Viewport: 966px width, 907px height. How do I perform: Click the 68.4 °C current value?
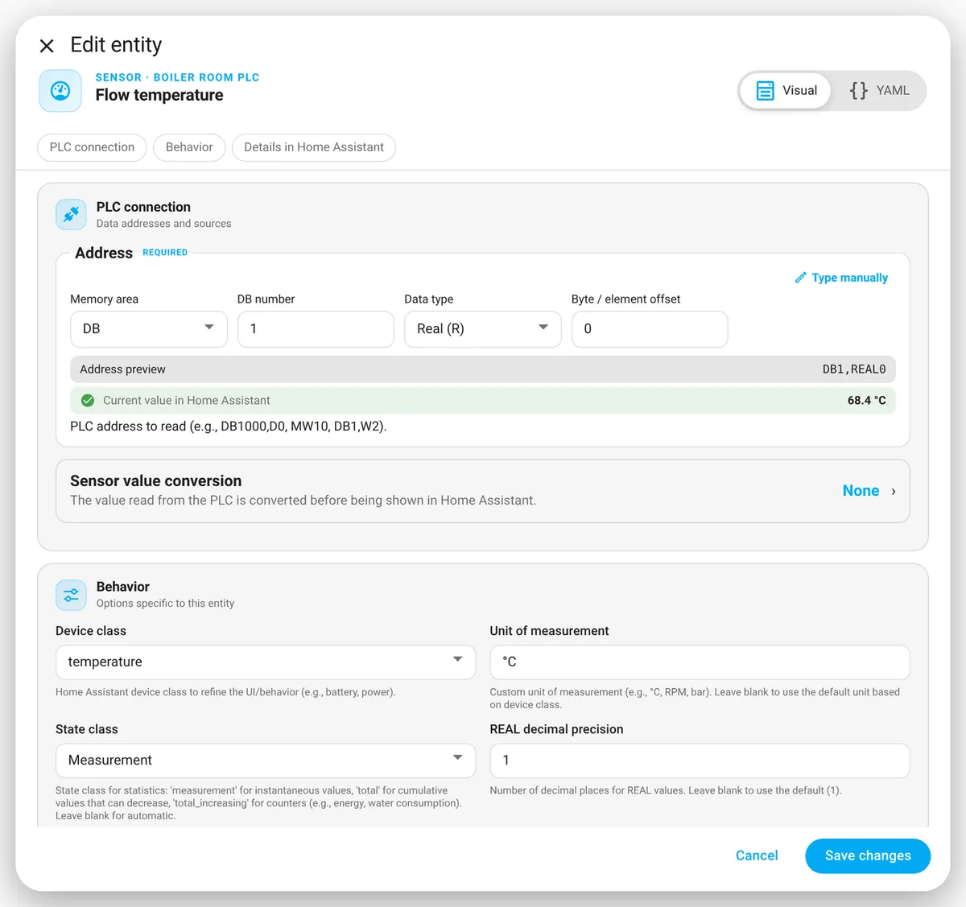867,400
